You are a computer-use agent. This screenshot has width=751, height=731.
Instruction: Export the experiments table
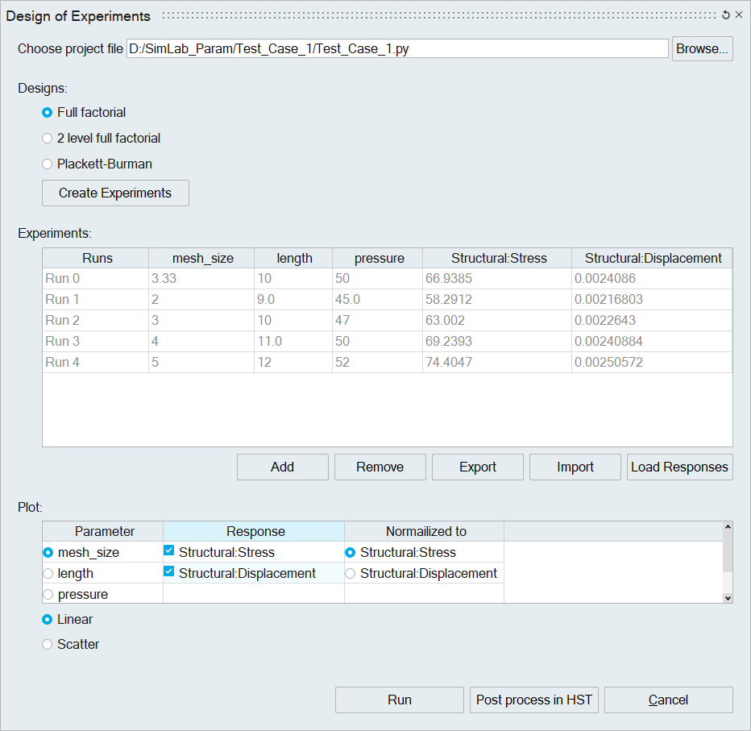(x=478, y=467)
